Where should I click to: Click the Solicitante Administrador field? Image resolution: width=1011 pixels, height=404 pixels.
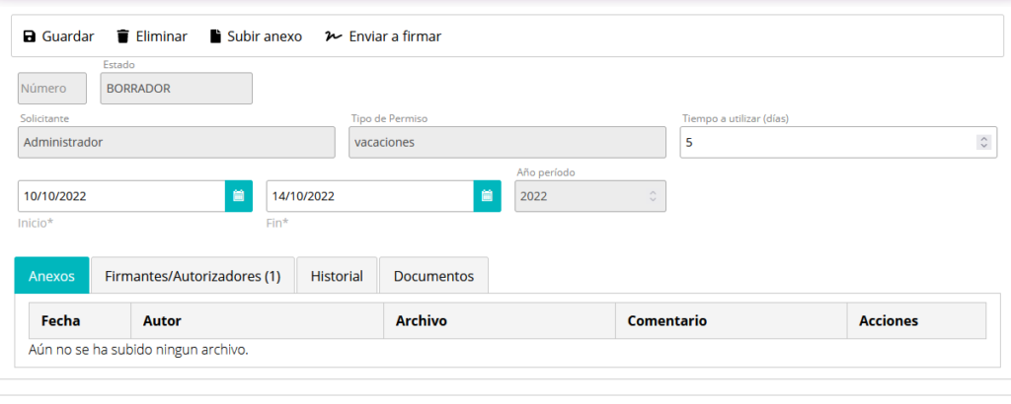tap(177, 142)
